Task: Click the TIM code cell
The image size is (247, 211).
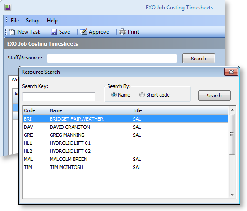Action: (x=36, y=167)
